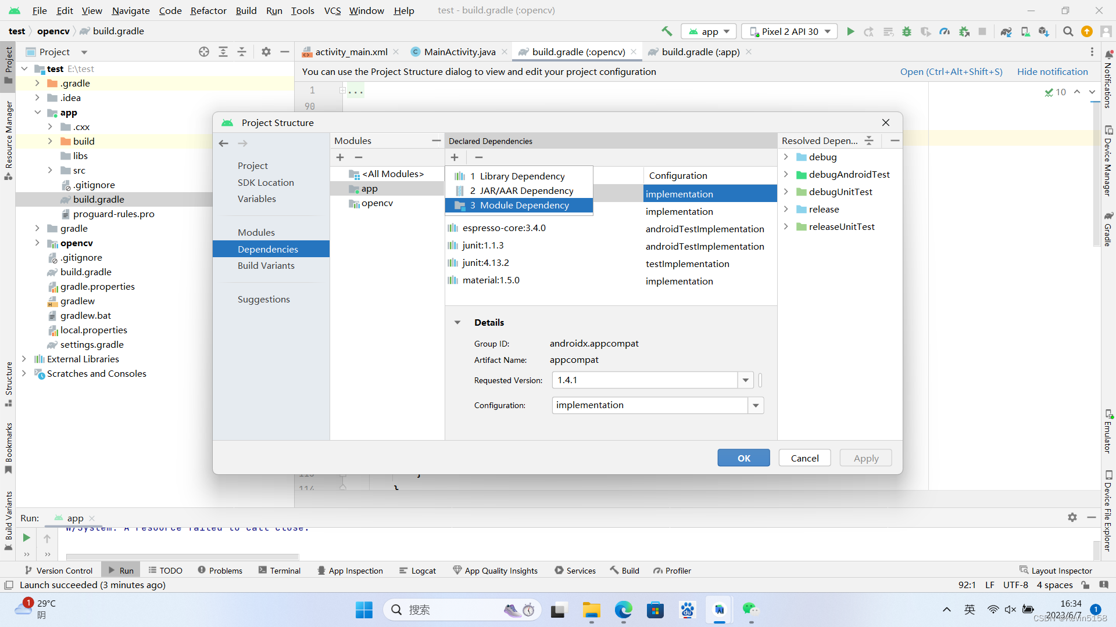Screen dimensions: 1116x627
Task: Expand the debugAndroidTest resolved dependencies node
Action: (786, 175)
